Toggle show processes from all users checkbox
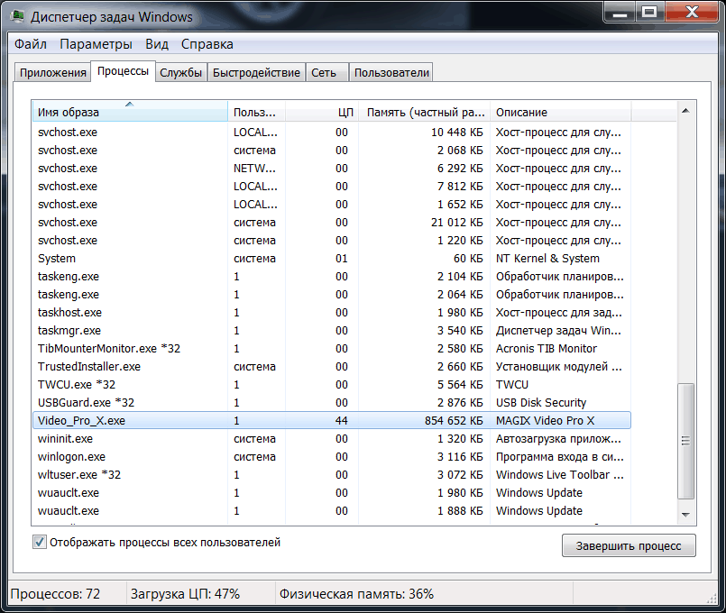The width and height of the screenshot is (726, 613). click(40, 542)
